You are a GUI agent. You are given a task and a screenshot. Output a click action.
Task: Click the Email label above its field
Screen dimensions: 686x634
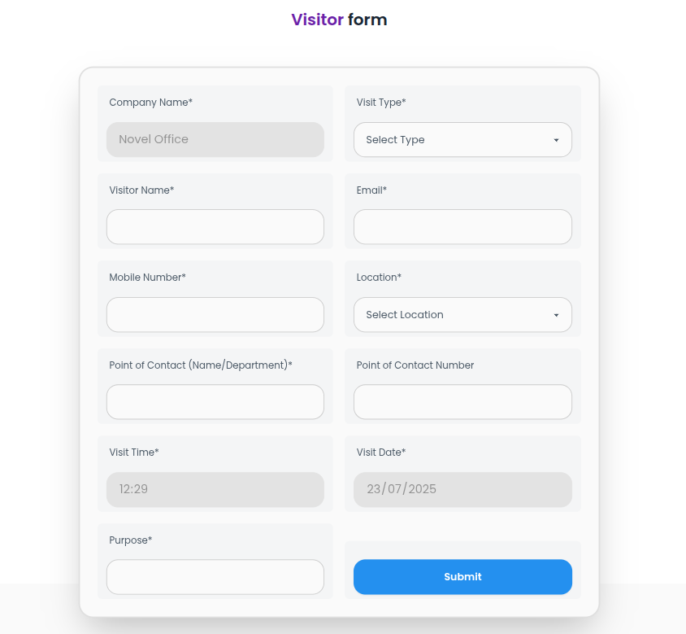click(x=371, y=190)
